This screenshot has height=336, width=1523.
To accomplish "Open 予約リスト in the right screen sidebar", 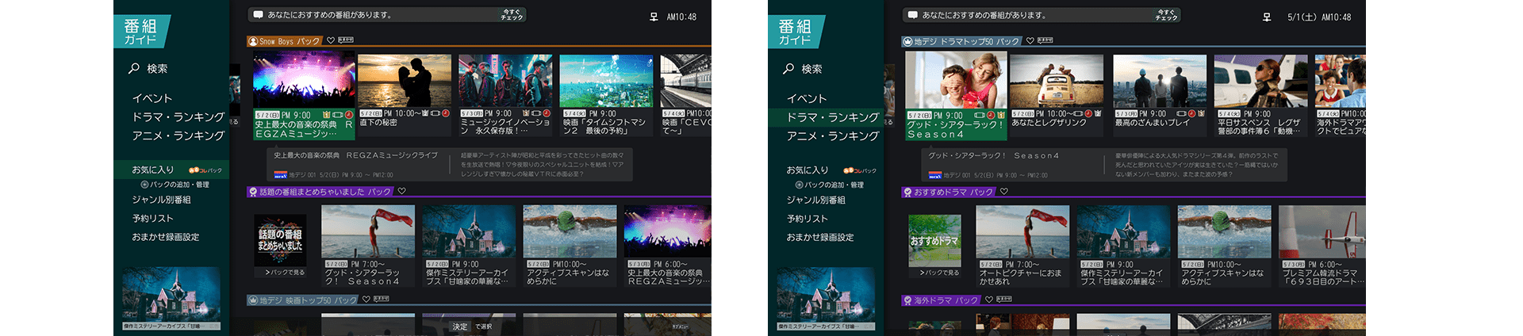I will tap(807, 219).
